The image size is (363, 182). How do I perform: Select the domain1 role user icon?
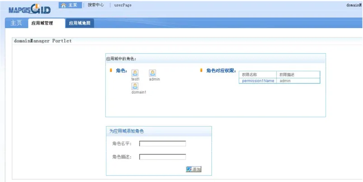pyautogui.click(x=135, y=86)
